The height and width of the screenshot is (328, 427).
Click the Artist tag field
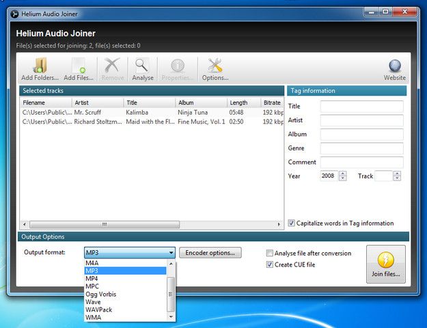[x=361, y=120]
